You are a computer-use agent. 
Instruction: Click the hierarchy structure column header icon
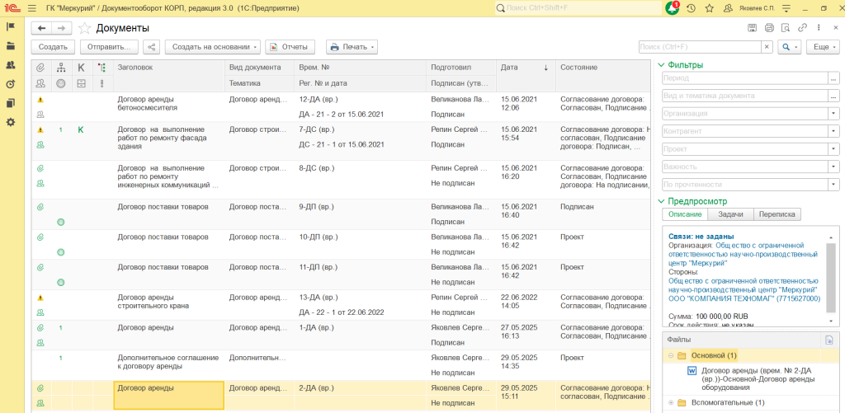[x=60, y=68]
